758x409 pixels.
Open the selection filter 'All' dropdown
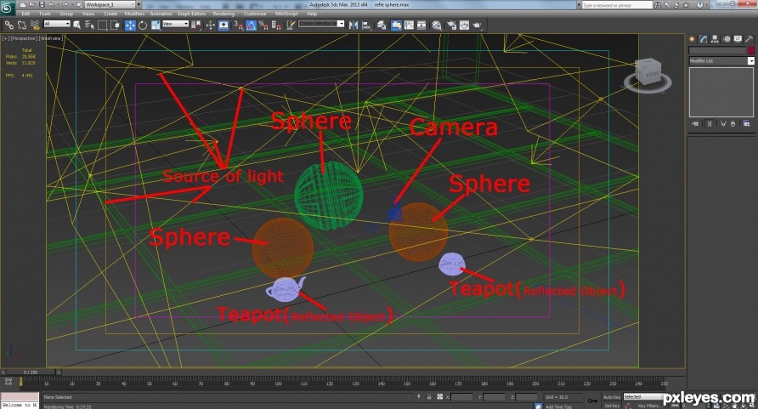click(57, 24)
